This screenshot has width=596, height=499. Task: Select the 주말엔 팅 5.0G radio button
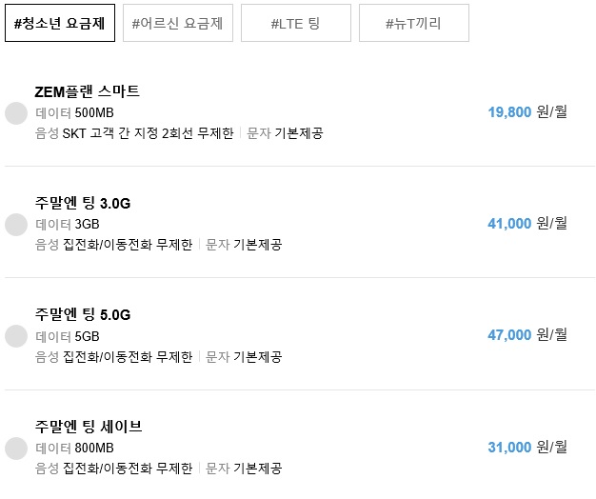pos(16,336)
